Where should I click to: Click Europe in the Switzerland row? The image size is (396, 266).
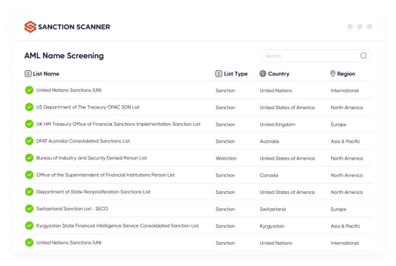(x=339, y=209)
